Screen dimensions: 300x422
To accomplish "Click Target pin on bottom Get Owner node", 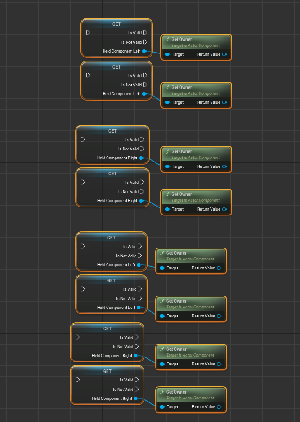I will [x=162, y=407].
